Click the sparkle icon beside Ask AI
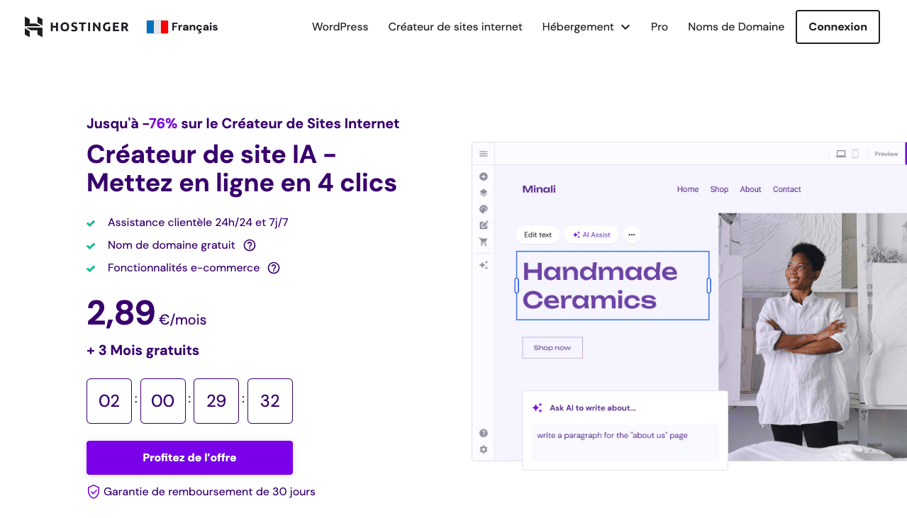This screenshot has width=907, height=518. (x=538, y=408)
